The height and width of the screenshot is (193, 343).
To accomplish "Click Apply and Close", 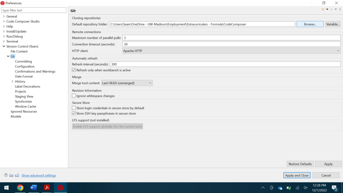I will point(297,175).
